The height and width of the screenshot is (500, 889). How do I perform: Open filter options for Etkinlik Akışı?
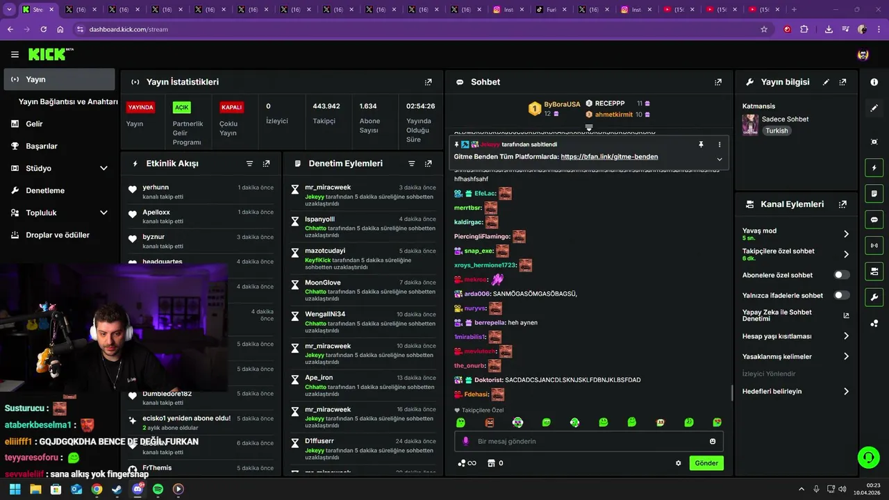249,164
